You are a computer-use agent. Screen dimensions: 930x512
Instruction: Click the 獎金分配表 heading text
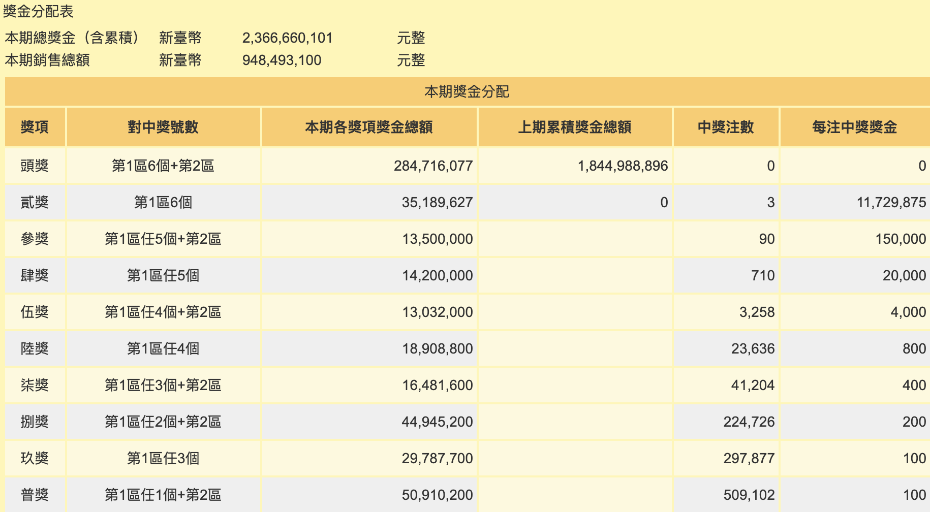click(38, 11)
